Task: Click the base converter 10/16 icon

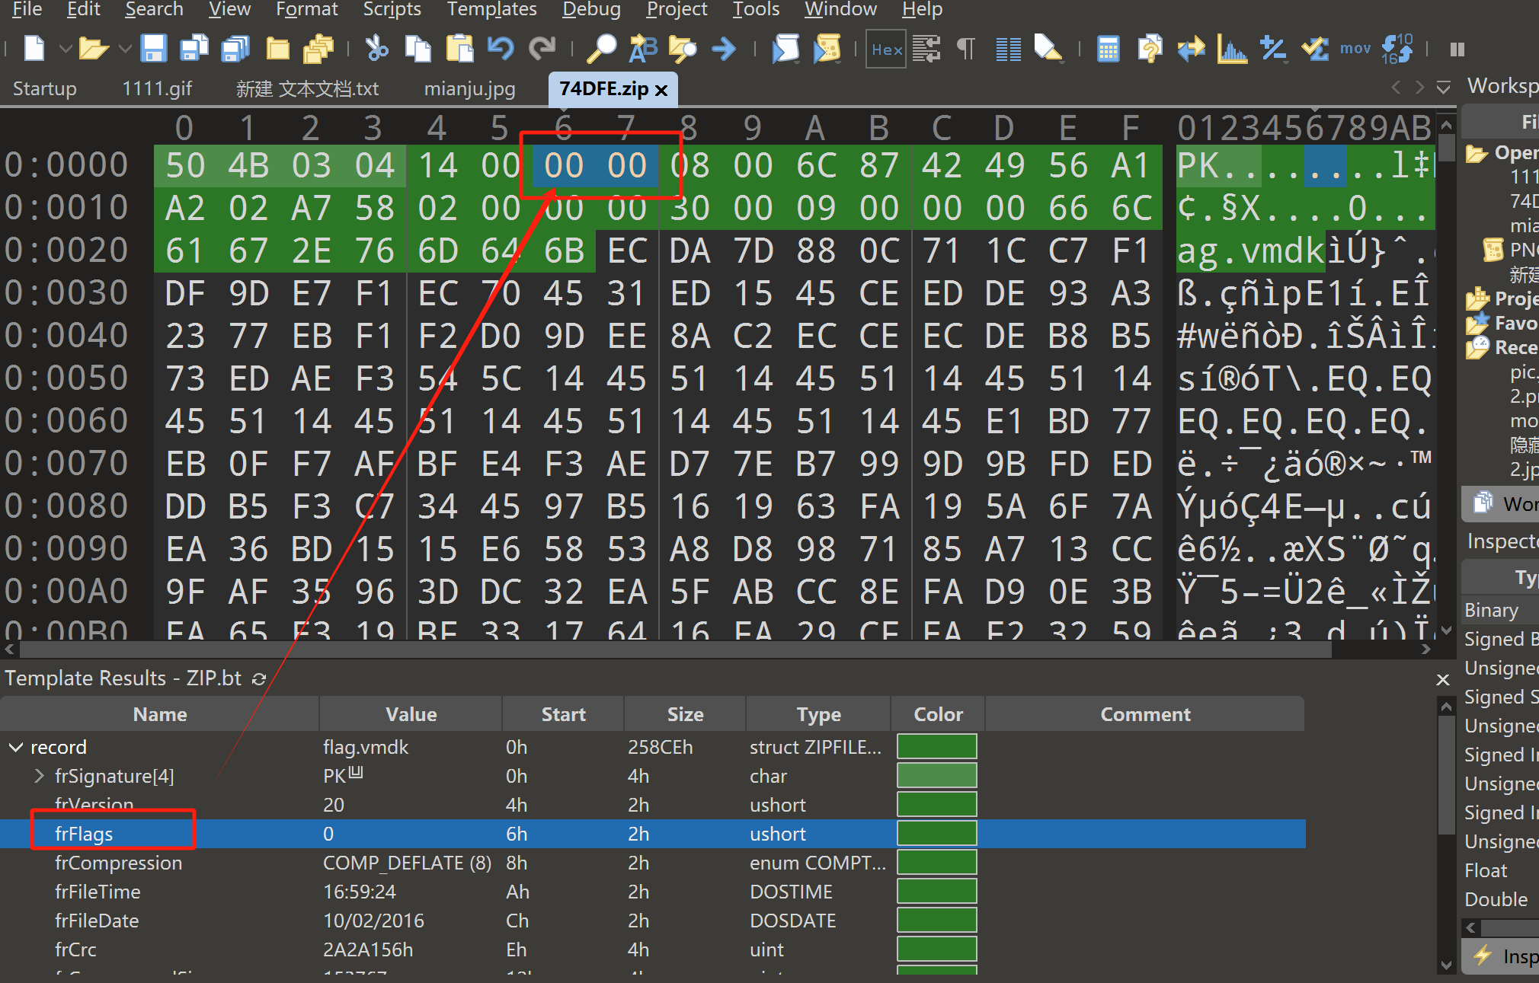Action: pyautogui.click(x=1397, y=49)
